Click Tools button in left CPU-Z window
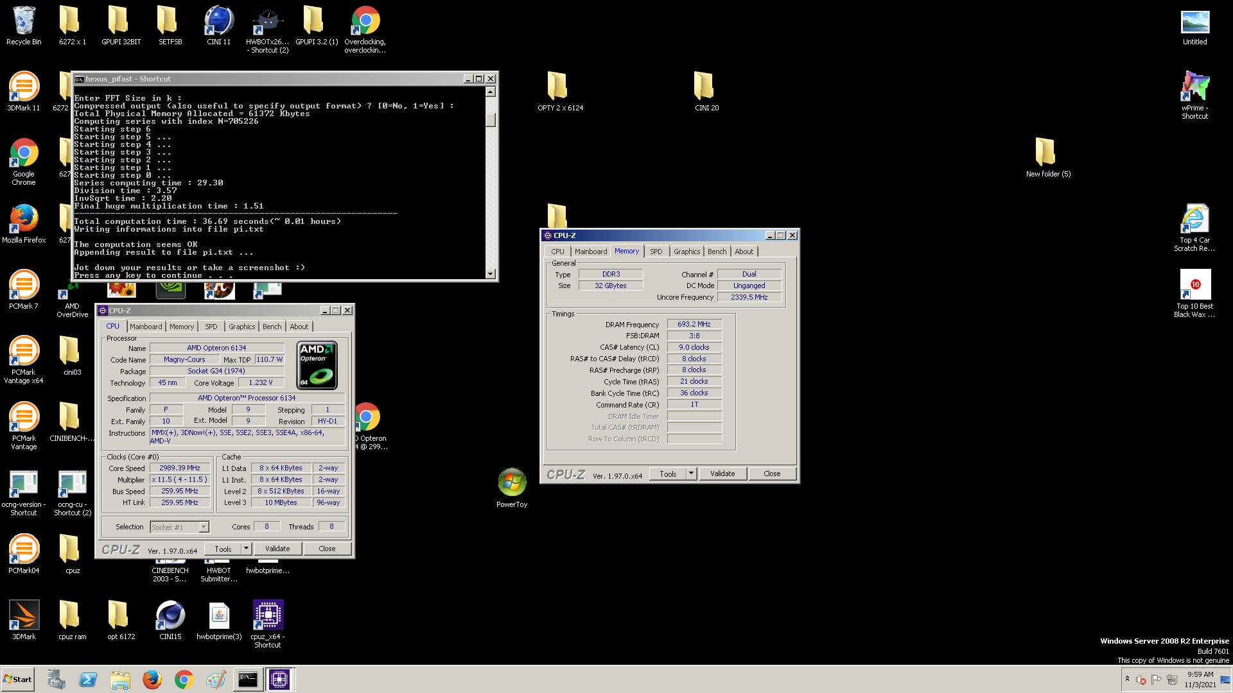 click(223, 549)
